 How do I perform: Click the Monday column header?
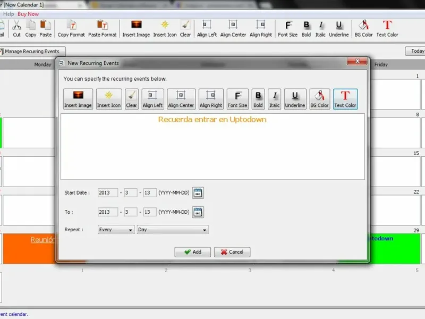(x=42, y=64)
